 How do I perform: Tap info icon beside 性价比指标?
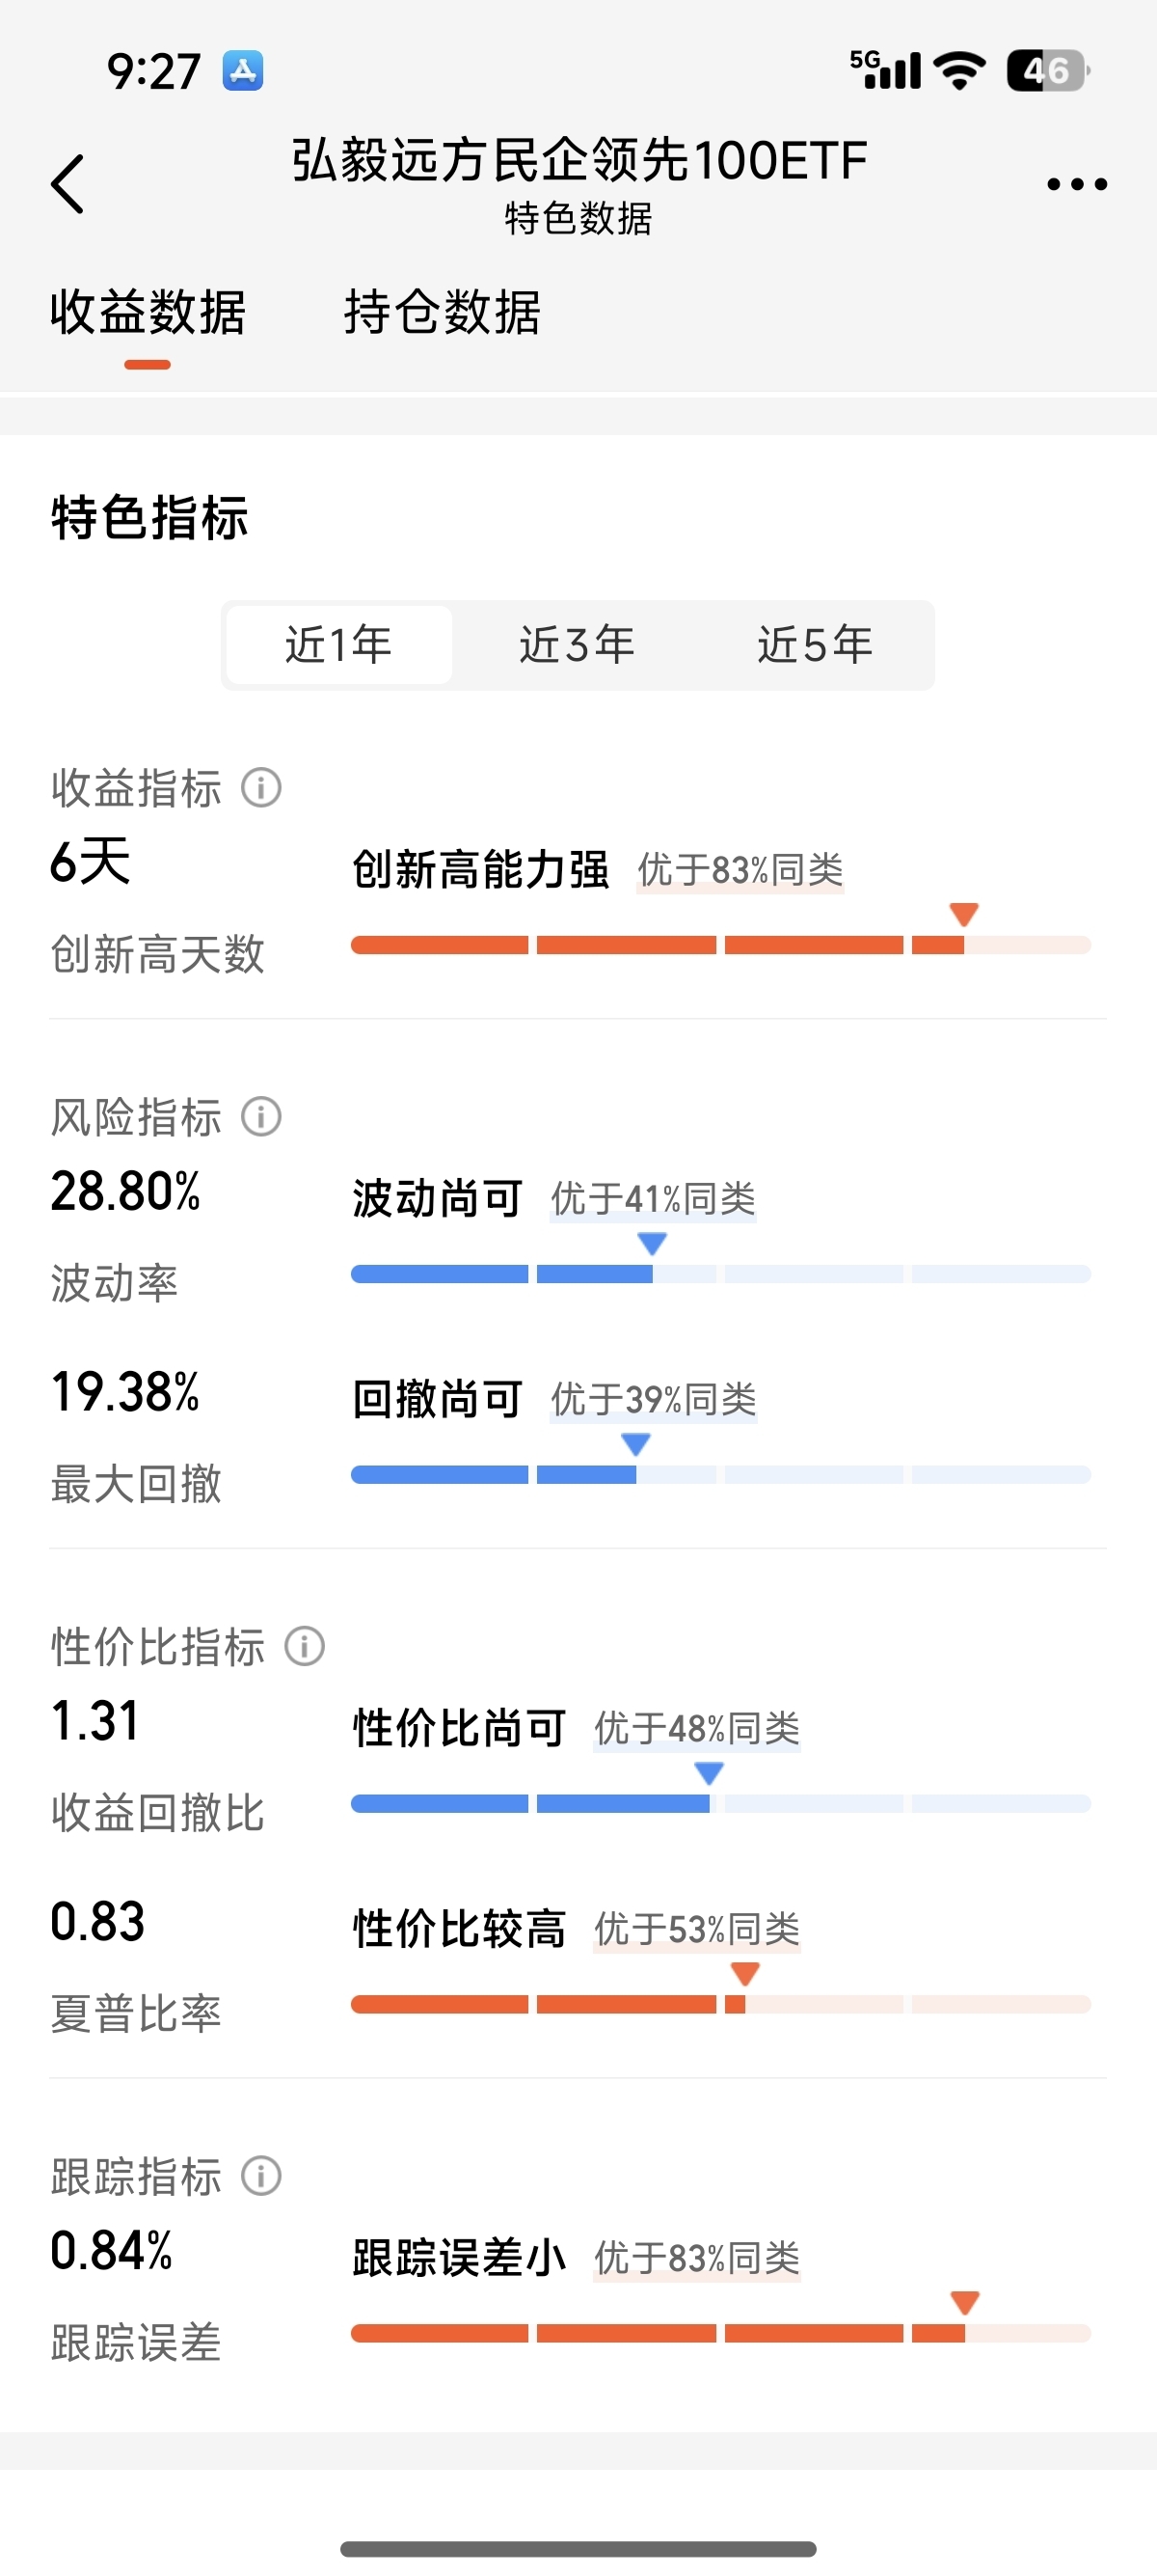(x=305, y=1645)
